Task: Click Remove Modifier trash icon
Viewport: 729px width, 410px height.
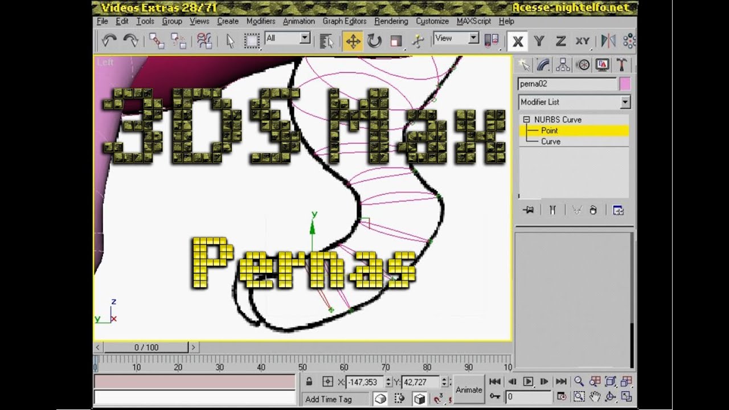Action: pos(593,210)
